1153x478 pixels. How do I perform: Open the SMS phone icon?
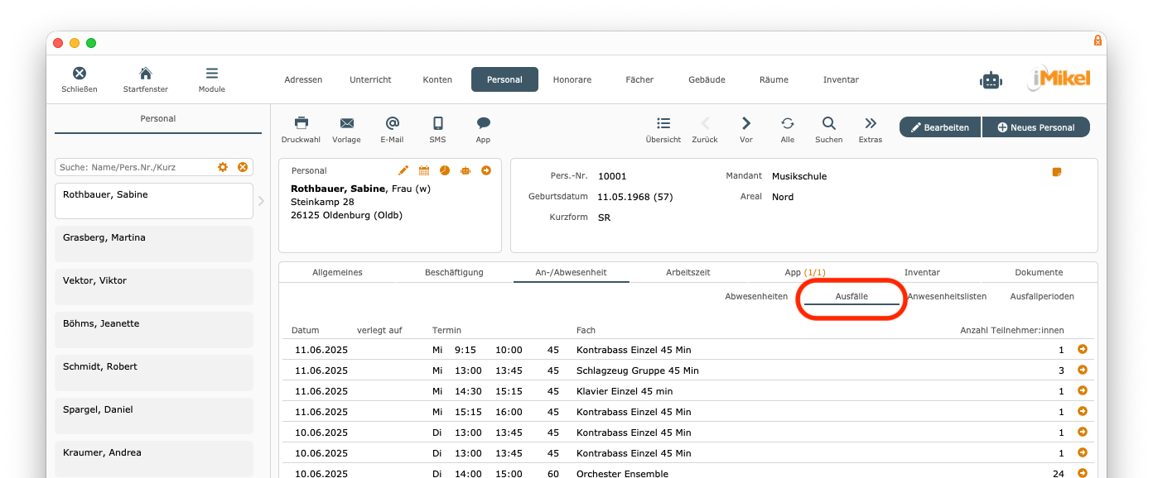(x=437, y=123)
